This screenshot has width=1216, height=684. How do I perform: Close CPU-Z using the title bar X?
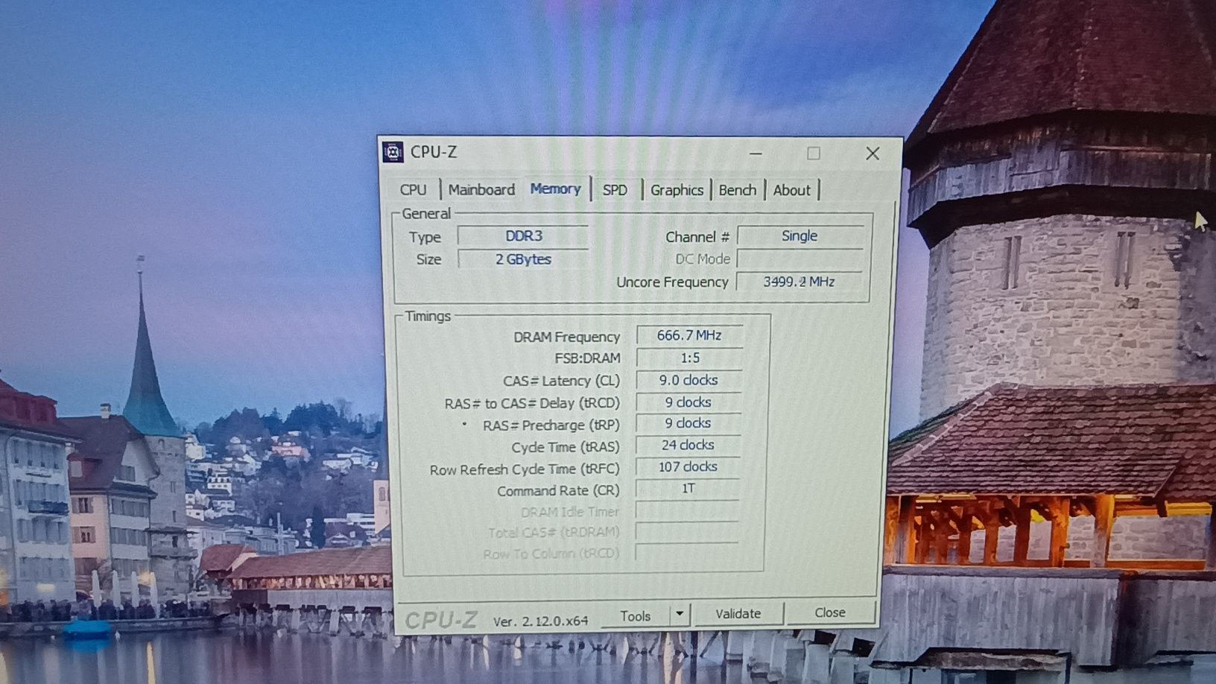tap(873, 153)
